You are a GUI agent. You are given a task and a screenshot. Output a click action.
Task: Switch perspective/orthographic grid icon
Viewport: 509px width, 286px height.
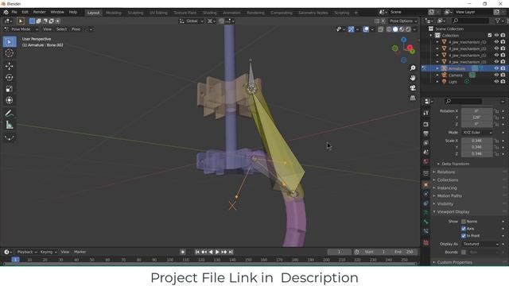click(413, 98)
